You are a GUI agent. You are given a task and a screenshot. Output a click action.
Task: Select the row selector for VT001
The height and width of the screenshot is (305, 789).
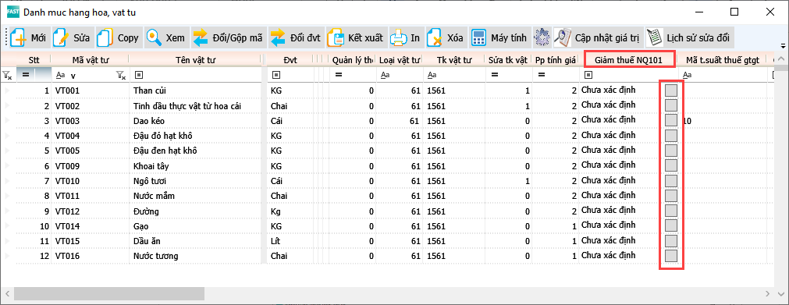(7, 90)
